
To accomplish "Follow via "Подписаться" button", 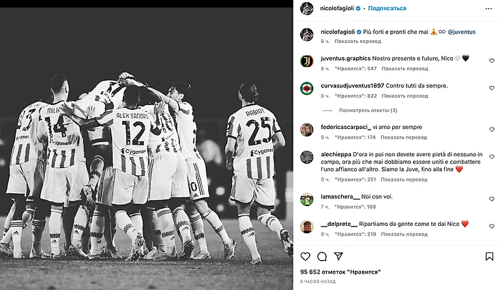I will [x=387, y=8].
